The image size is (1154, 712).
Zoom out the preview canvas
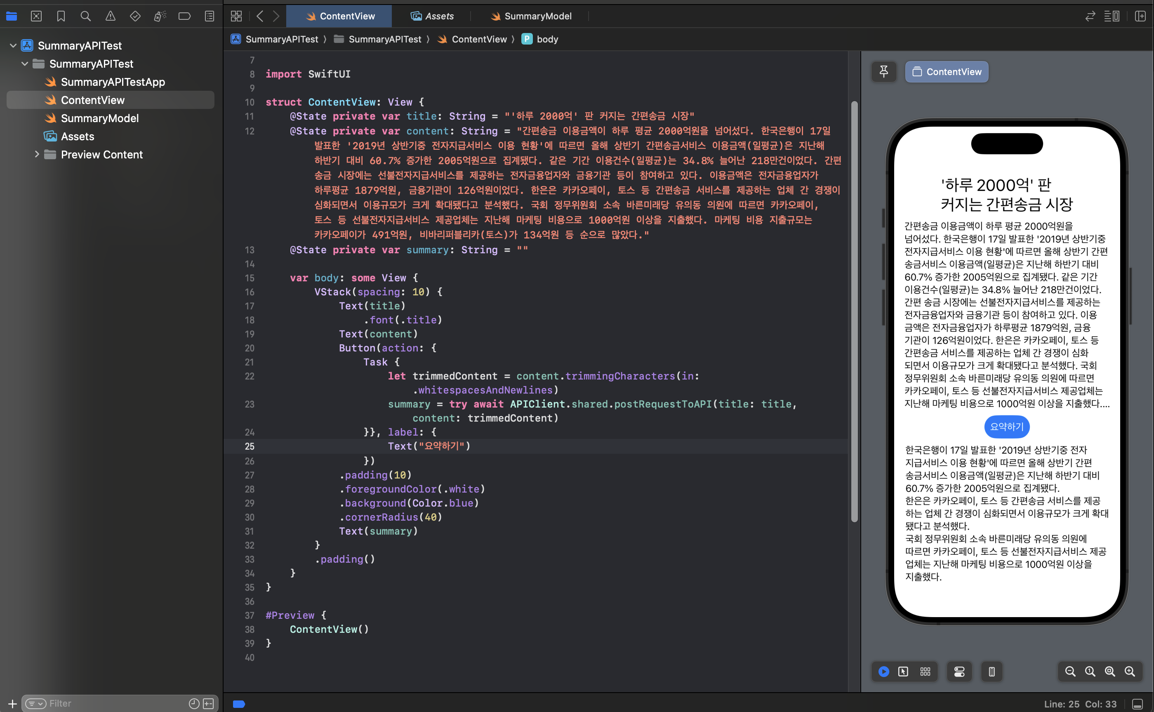[x=1070, y=672]
